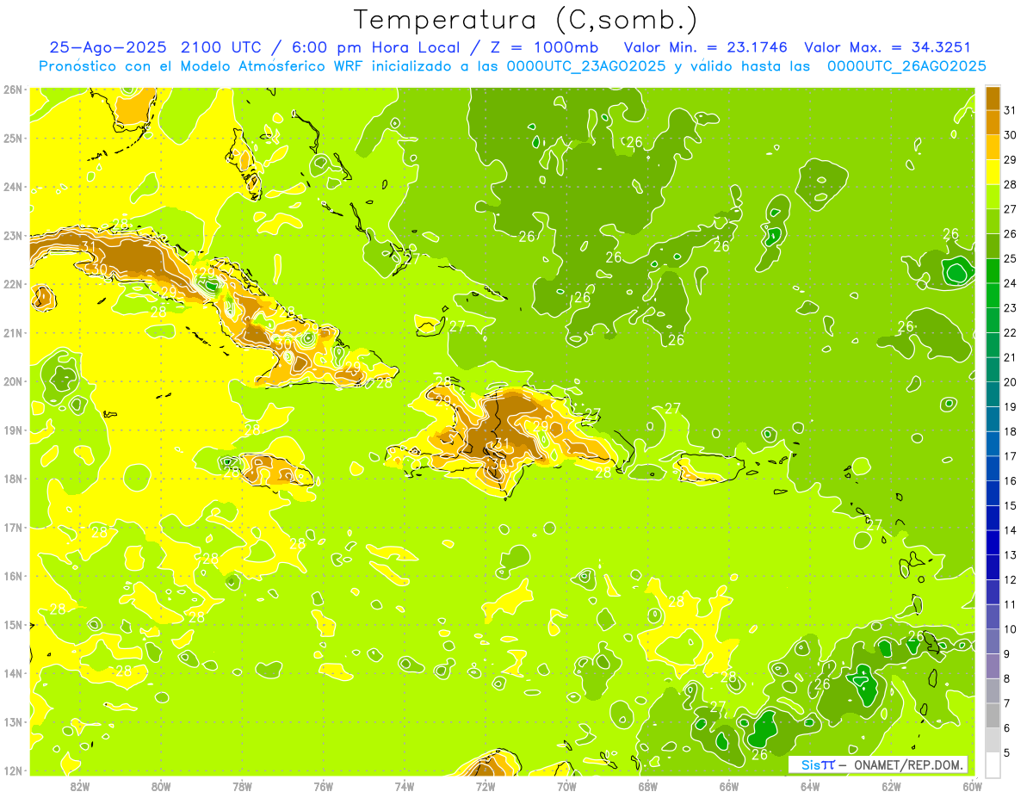This screenshot has height=798, width=1033.
Task: Click the latitude label "26N"
Action: point(13,90)
